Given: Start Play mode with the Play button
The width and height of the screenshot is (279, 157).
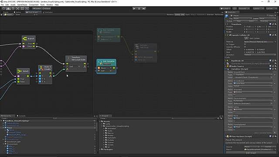Looking at the screenshot, I should 134,9.
